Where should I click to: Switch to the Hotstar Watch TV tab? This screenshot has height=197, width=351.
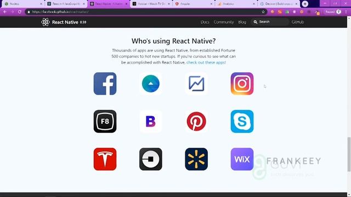pyautogui.click(x=151, y=4)
